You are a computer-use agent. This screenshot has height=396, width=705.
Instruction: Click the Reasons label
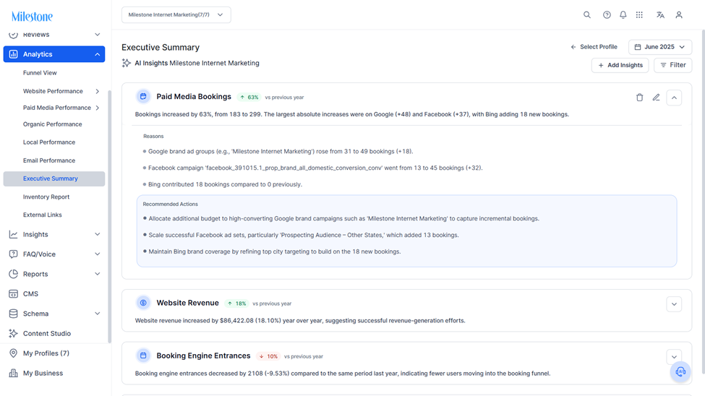click(x=153, y=136)
